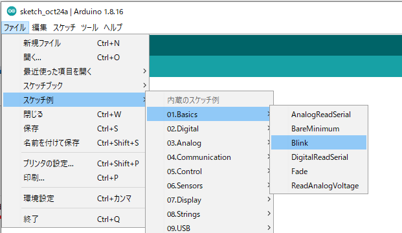Expand the スケッチ例 submenu

tap(74, 100)
